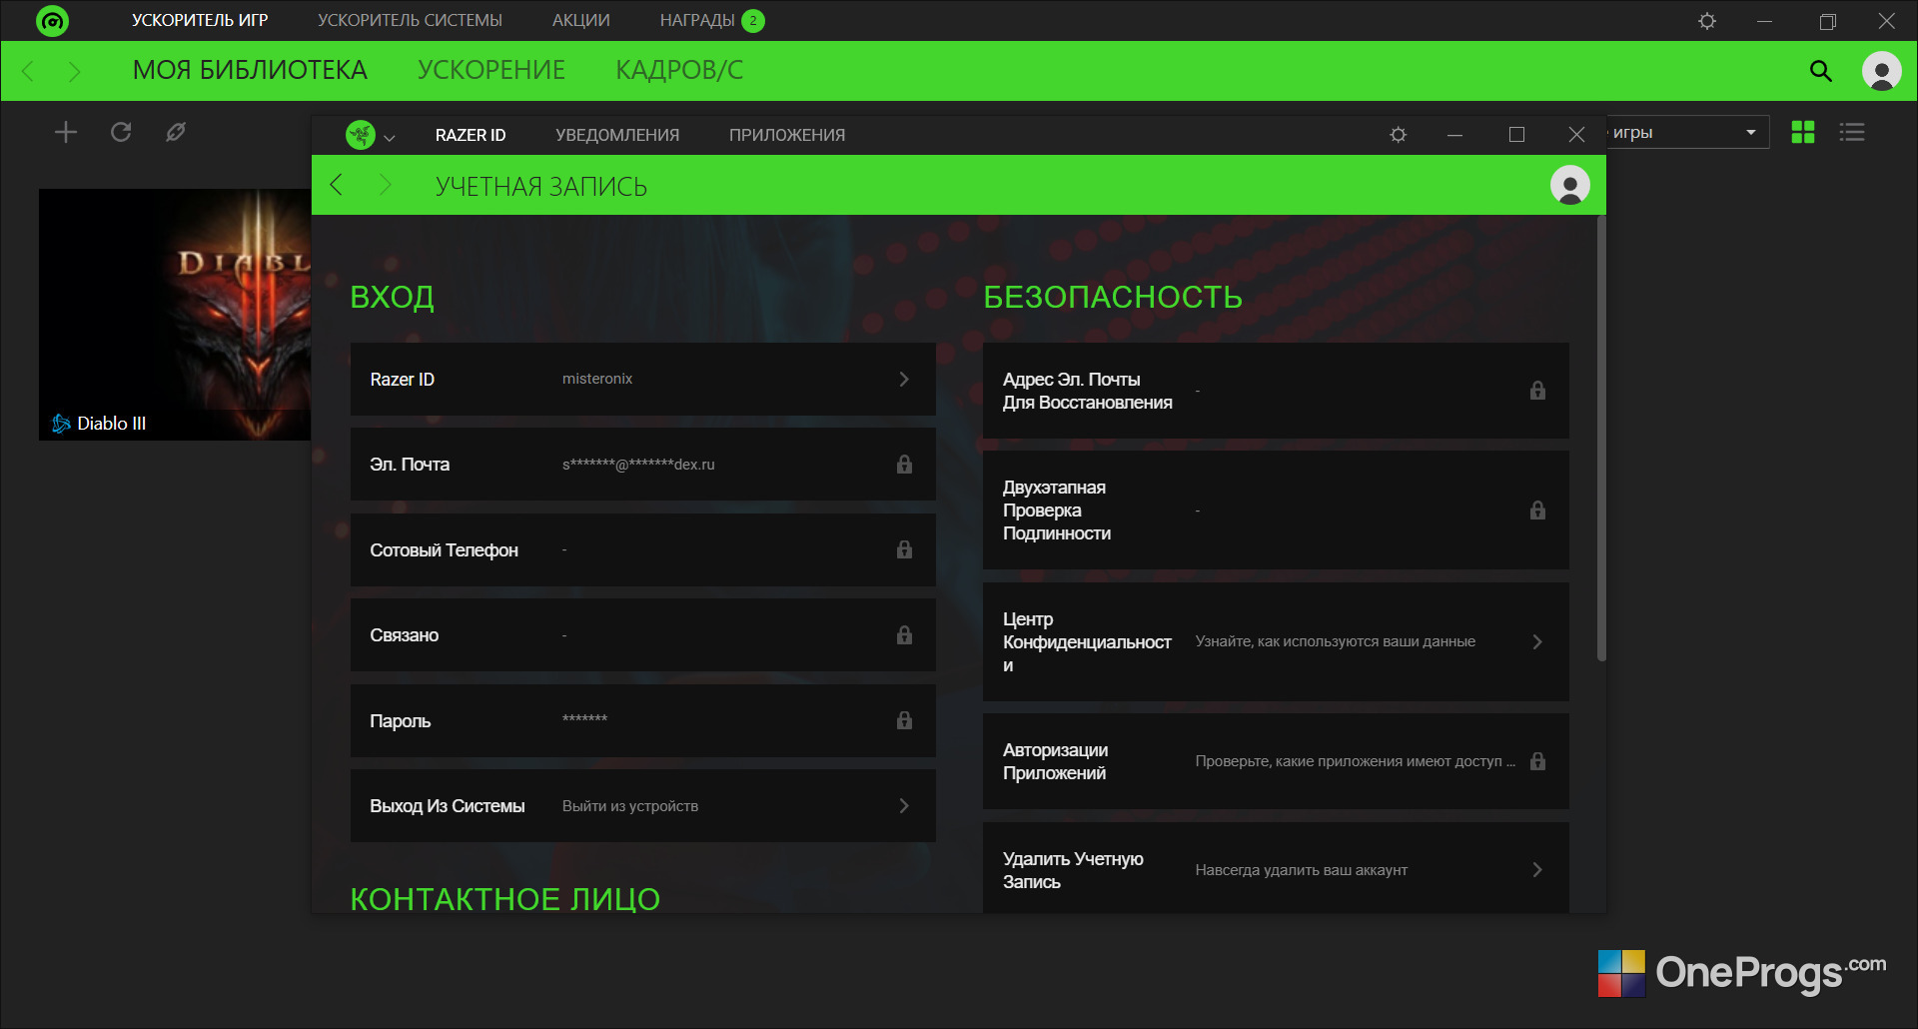The image size is (1918, 1029).
Task: Click Узнайте, как используются ваши данные
Action: coord(1336,641)
